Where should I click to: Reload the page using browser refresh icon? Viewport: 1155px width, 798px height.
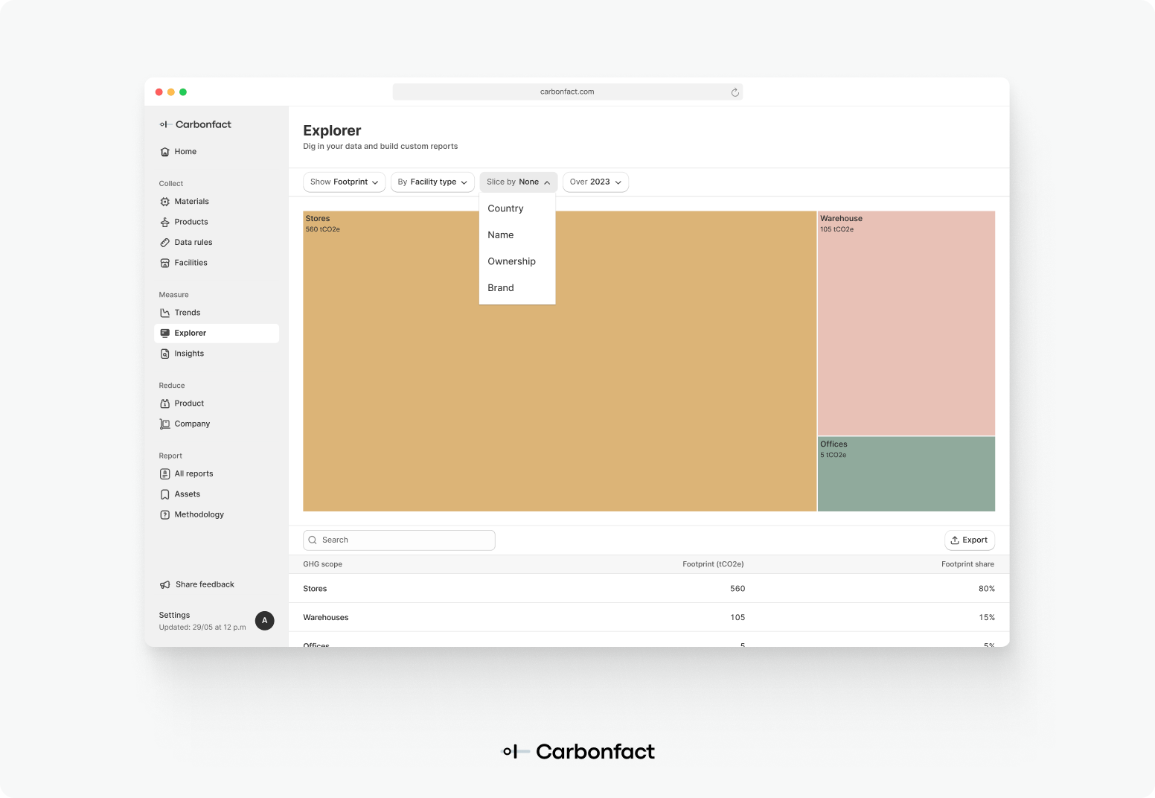[x=735, y=92]
